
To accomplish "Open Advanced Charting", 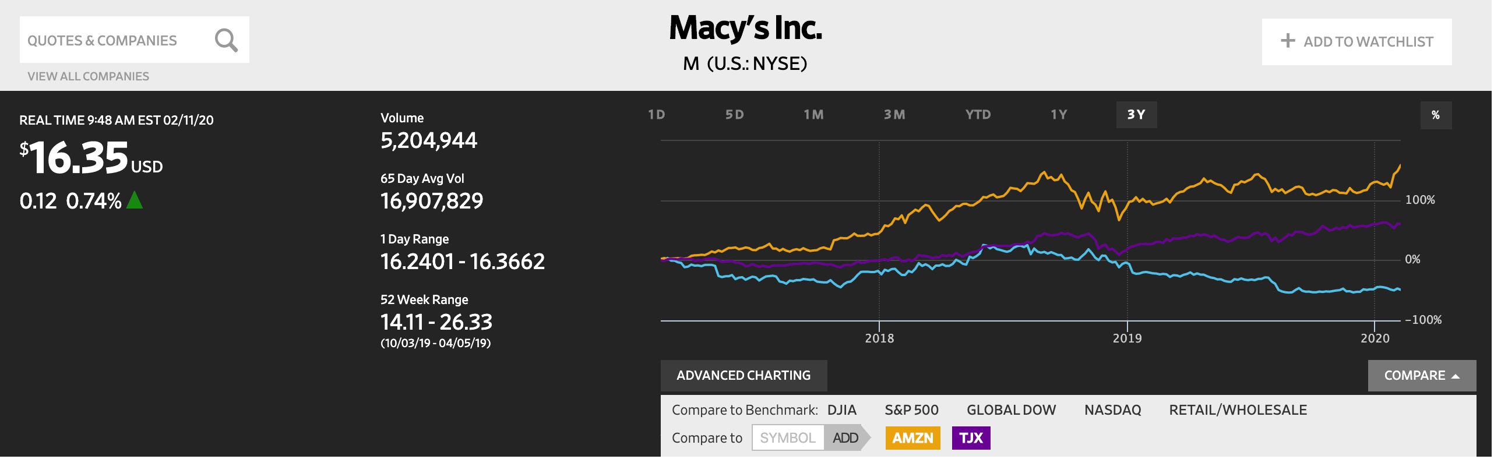I will pyautogui.click(x=744, y=376).
